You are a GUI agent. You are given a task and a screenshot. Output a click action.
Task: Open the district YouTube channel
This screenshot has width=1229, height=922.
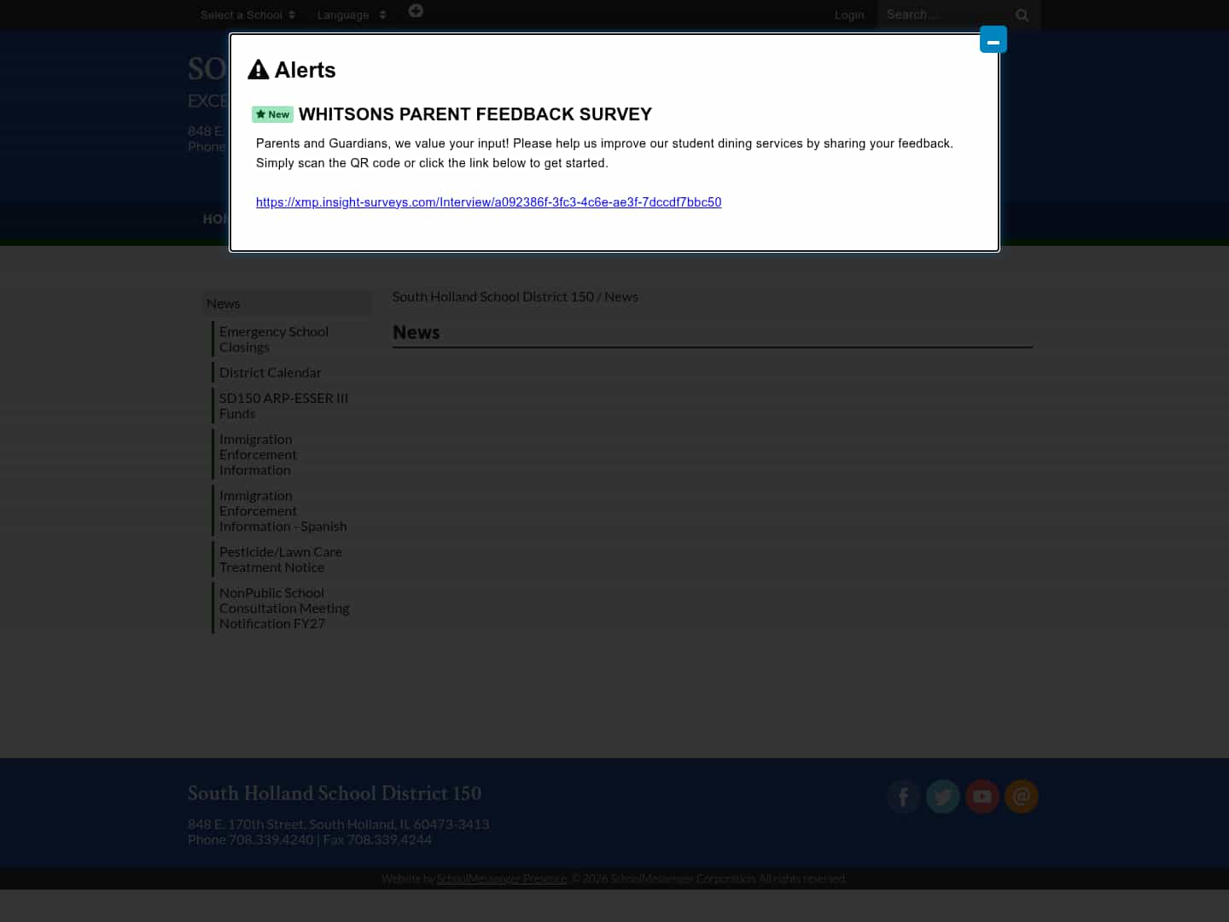click(x=981, y=796)
